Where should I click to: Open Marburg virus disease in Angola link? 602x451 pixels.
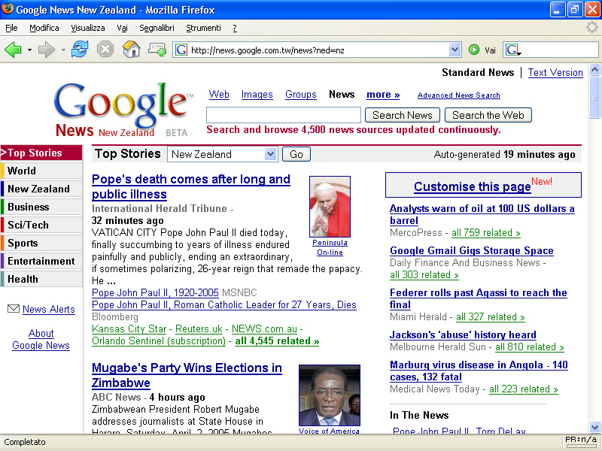point(479,371)
